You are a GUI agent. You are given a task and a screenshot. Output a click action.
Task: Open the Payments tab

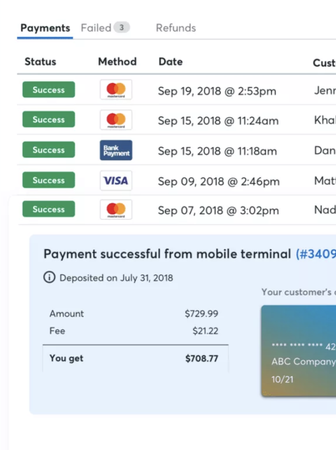[x=45, y=28]
